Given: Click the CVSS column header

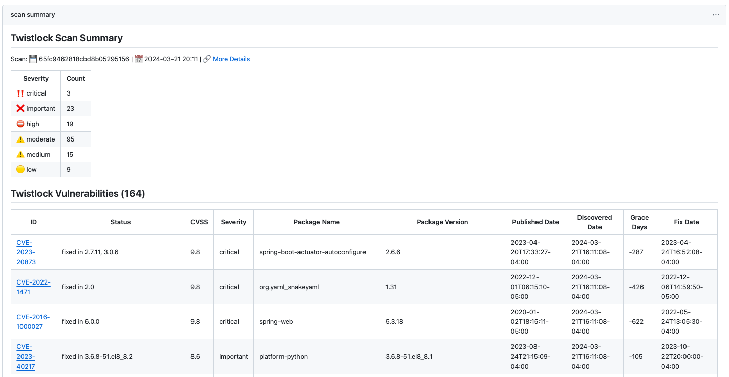Looking at the screenshot, I should 199,222.
